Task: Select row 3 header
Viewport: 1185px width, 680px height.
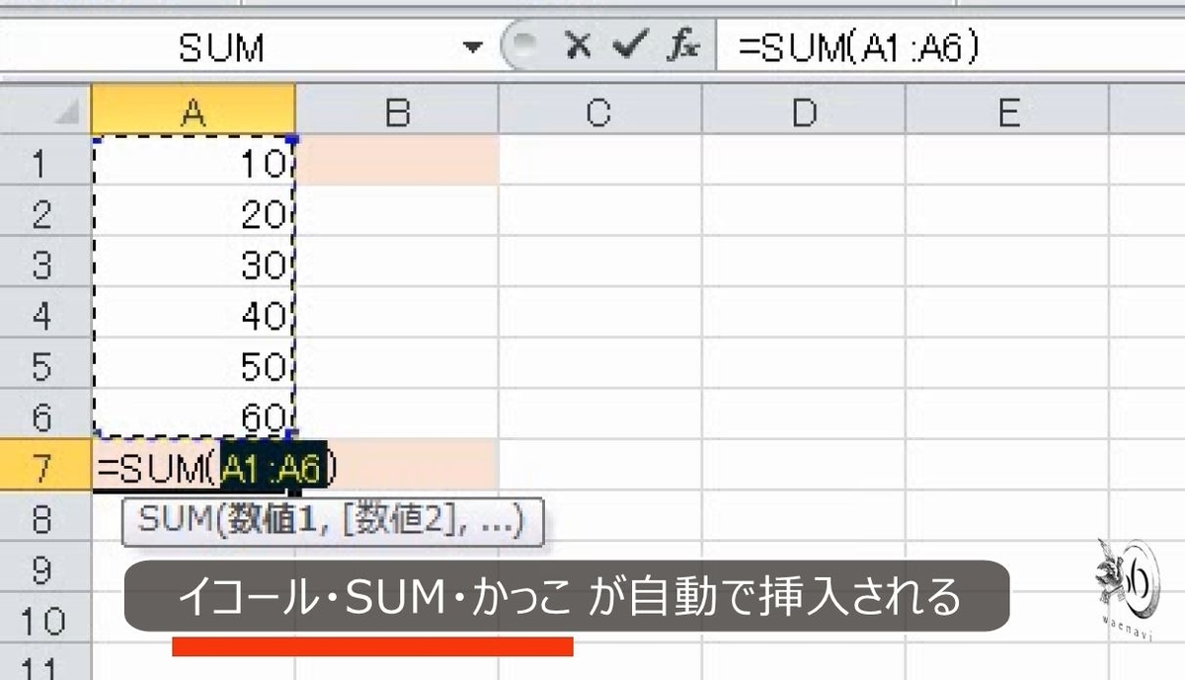Action: tap(45, 263)
